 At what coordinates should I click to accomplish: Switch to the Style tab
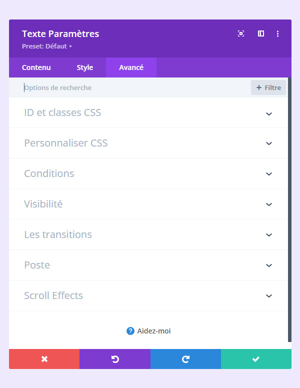(85, 67)
